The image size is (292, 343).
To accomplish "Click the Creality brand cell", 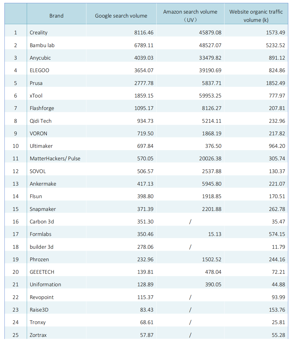I will [39, 32].
